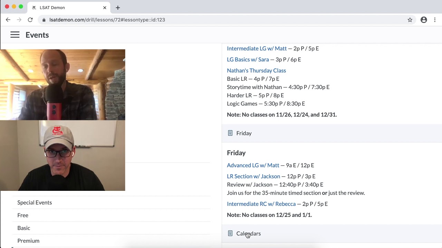
Task: Close the LSAT Demon tab
Action: pos(105,8)
